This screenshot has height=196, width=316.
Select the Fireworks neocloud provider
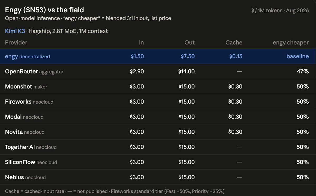click(29, 102)
